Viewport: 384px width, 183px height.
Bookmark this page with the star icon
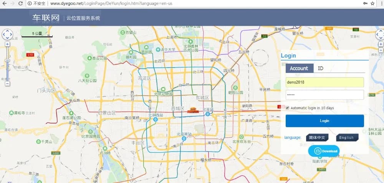pyautogui.click(x=372, y=3)
